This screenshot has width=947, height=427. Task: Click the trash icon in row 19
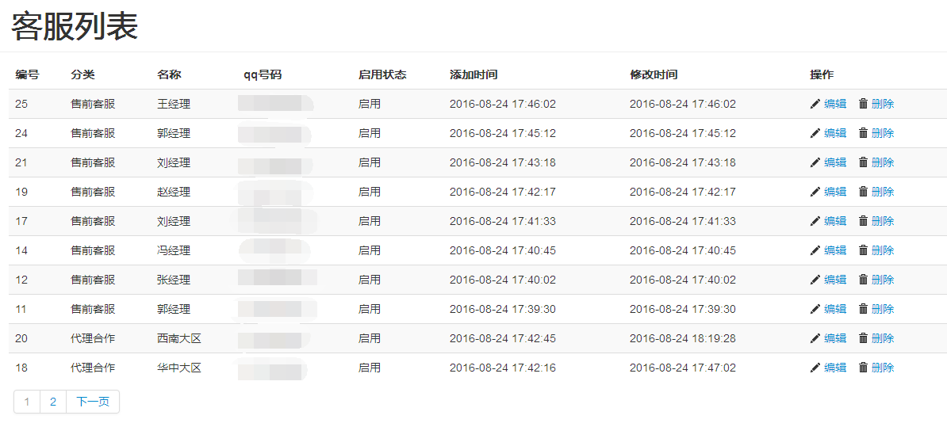[x=863, y=192]
